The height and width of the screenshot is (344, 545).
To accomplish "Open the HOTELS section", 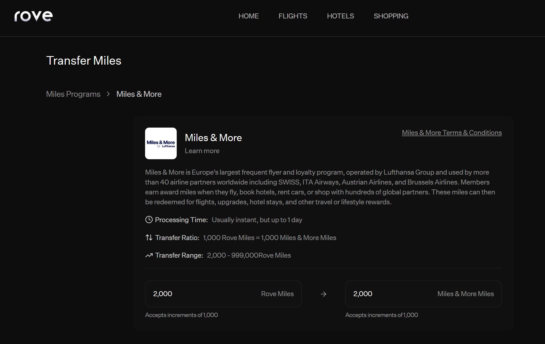I will click(340, 16).
